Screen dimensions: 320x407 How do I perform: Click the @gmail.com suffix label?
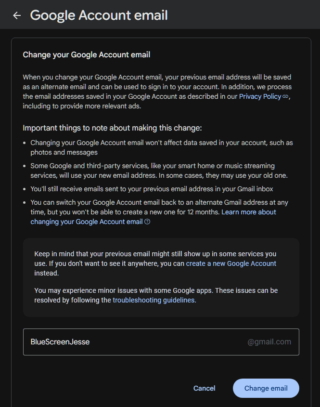coord(269,341)
